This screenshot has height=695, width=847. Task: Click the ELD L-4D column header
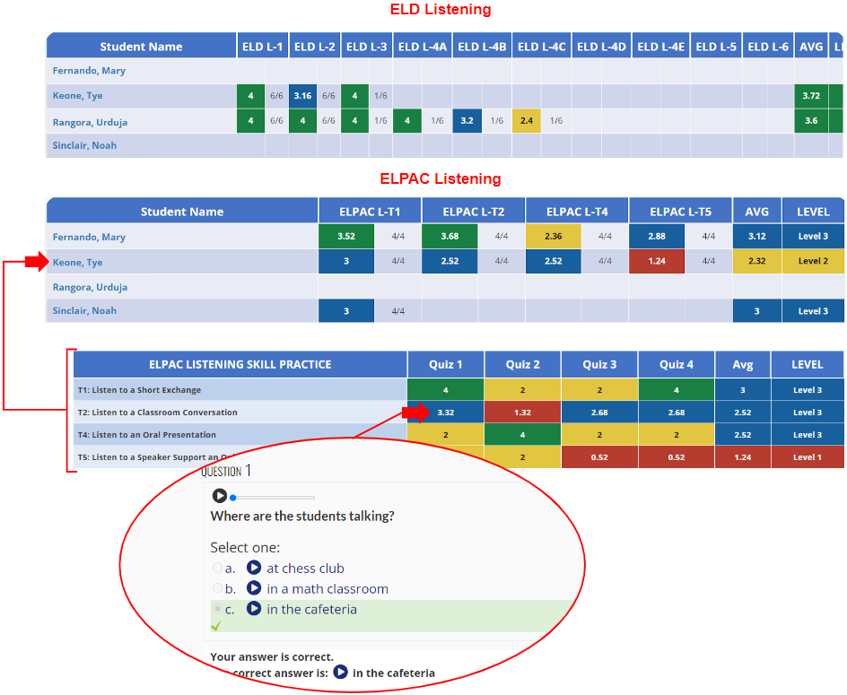click(601, 47)
